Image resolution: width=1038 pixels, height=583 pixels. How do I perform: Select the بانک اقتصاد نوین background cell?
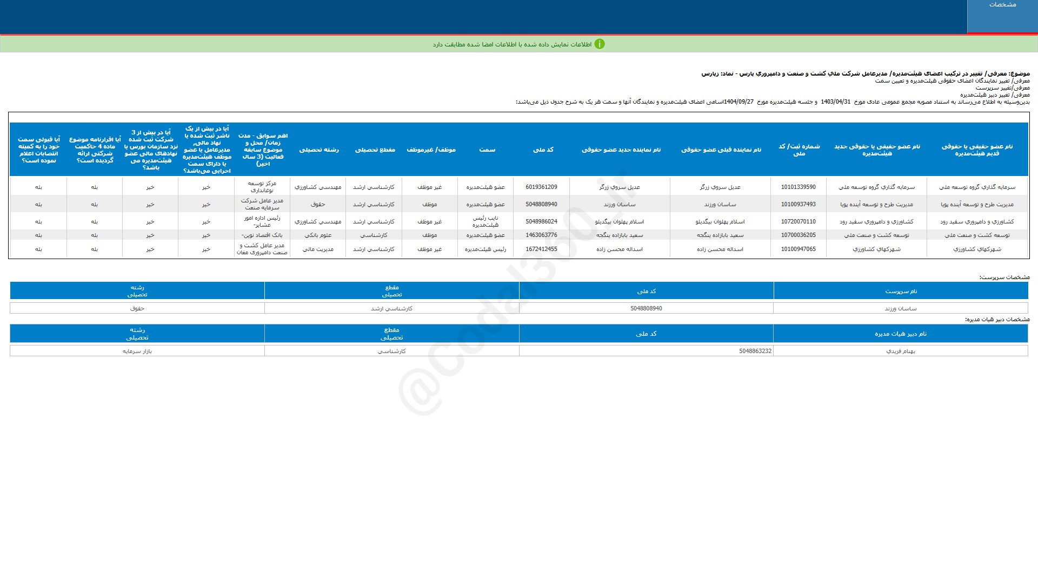tap(262, 235)
